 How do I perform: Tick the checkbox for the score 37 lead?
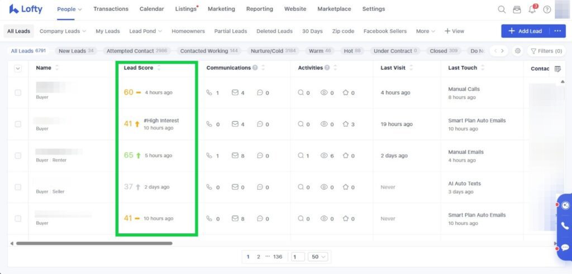click(18, 187)
